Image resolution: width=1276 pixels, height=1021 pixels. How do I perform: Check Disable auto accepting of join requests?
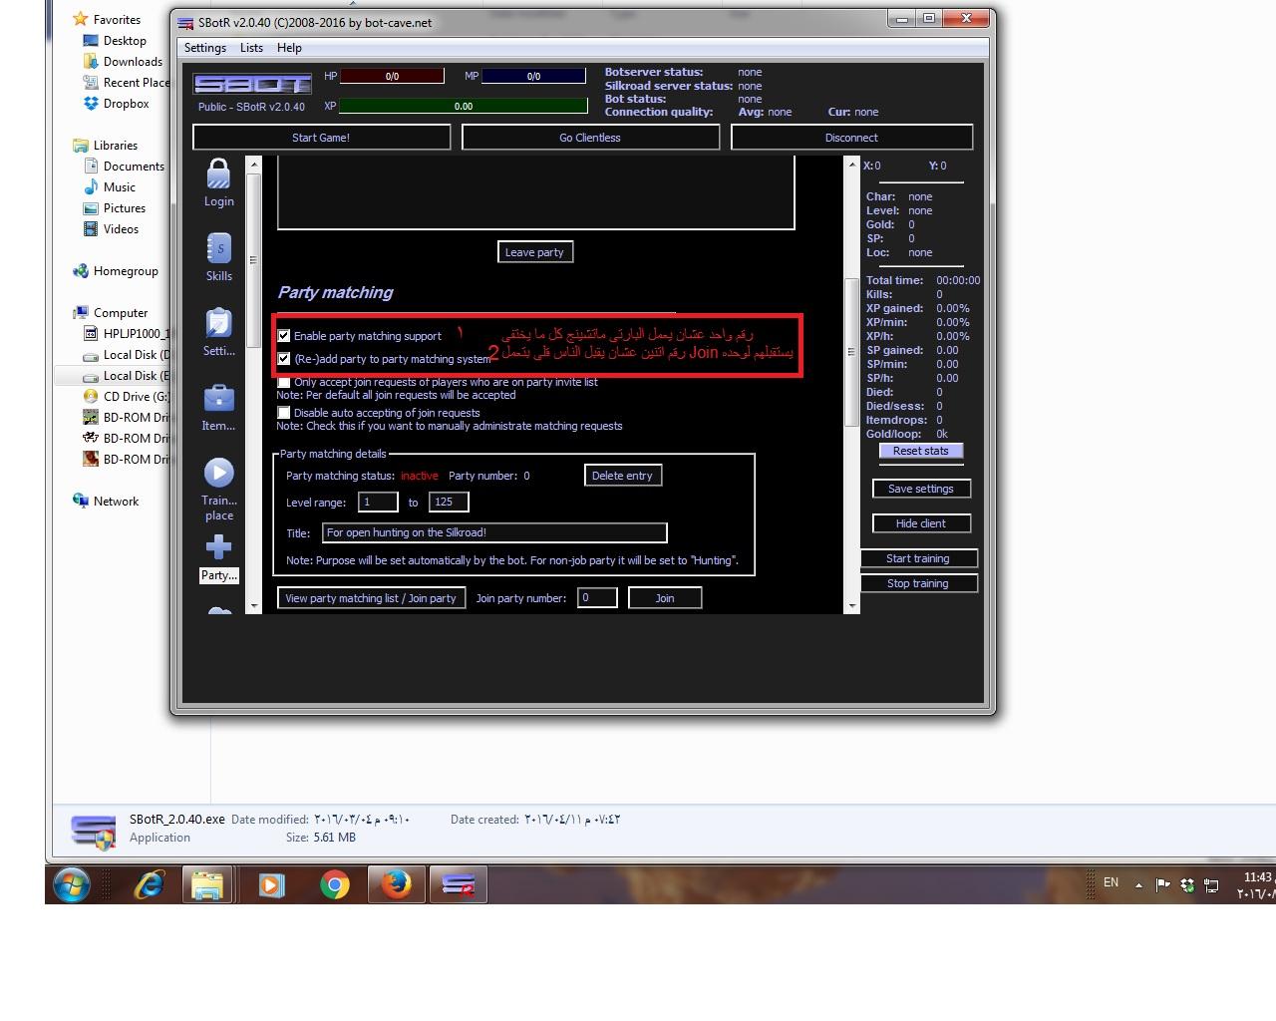pyautogui.click(x=284, y=412)
